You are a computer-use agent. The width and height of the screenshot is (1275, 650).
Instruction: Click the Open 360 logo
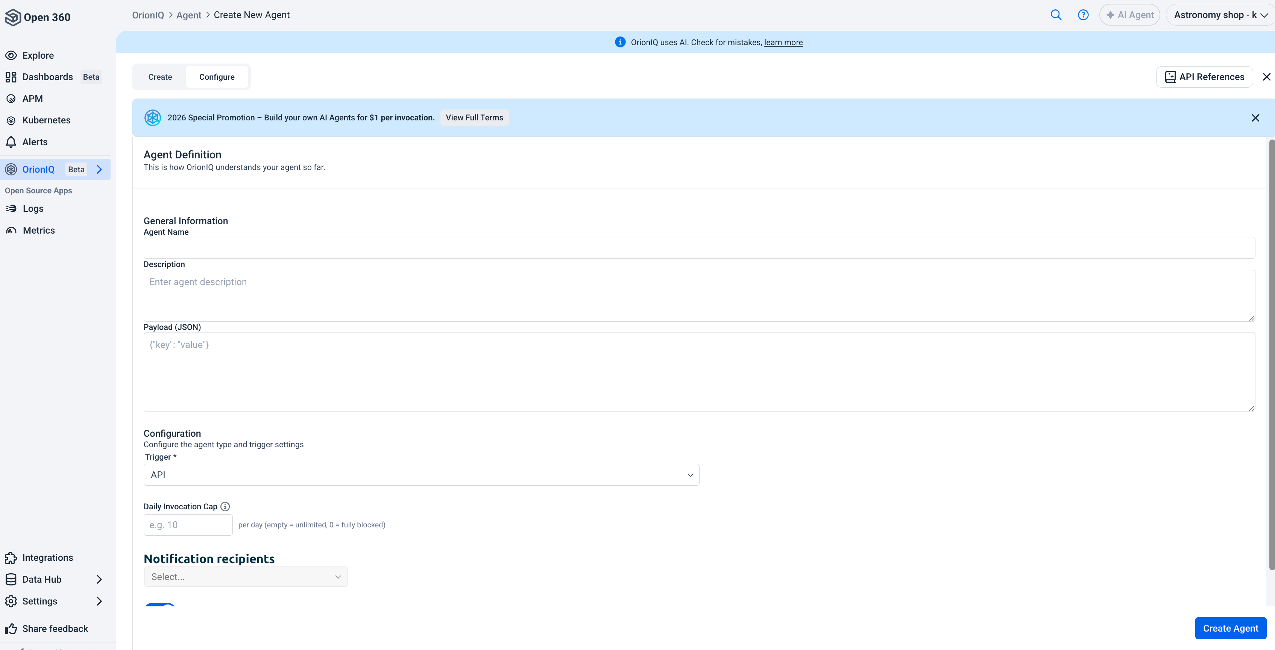[38, 17]
